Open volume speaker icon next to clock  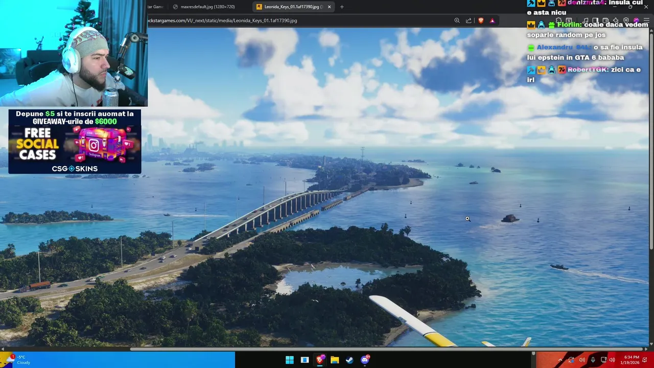[613, 360]
